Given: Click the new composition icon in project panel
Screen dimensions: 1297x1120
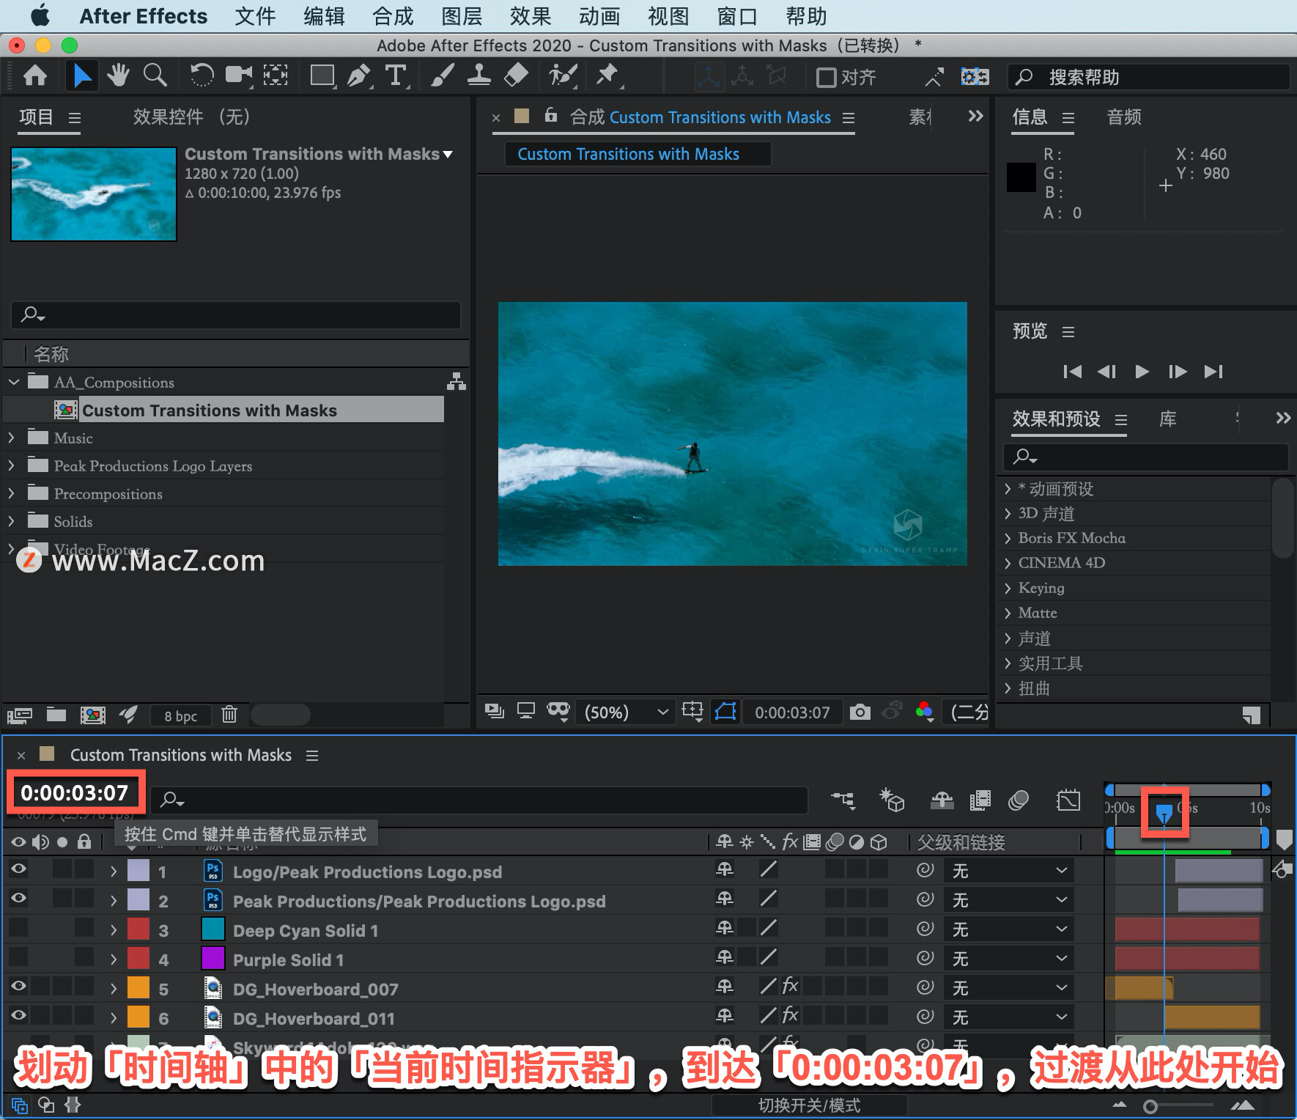Looking at the screenshot, I should click(92, 715).
